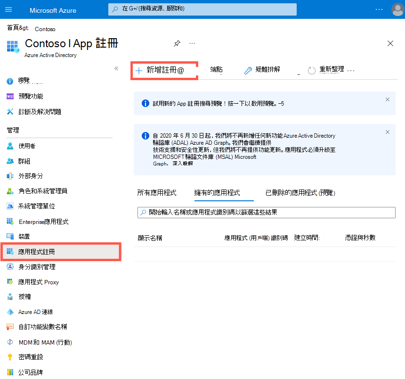Open the user account avatar
Screen dimensions: 405x379
(398, 9)
